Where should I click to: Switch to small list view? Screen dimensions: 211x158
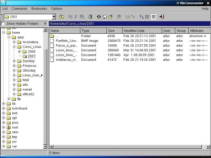tap(147, 17)
